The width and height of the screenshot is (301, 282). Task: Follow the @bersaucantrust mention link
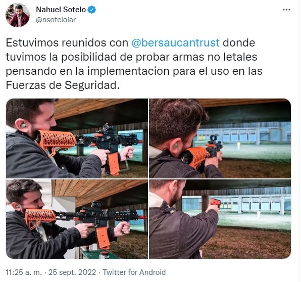(175, 42)
